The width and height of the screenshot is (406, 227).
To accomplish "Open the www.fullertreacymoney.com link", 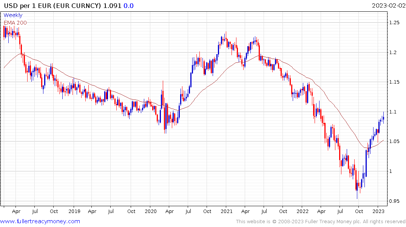I will pos(40,221).
